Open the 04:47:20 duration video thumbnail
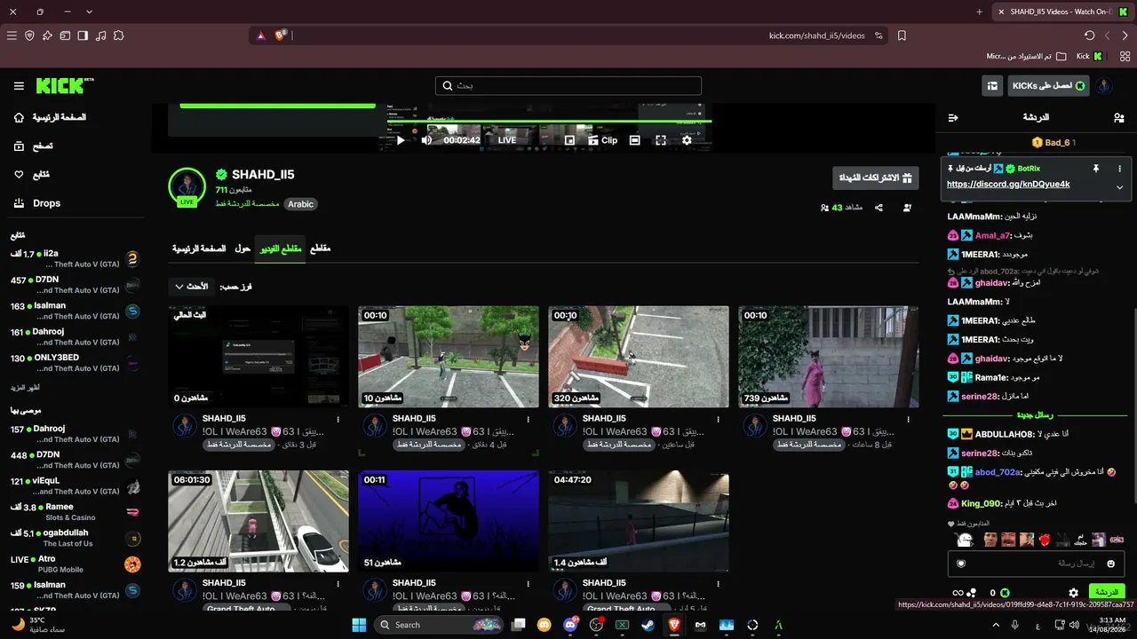 (x=639, y=521)
